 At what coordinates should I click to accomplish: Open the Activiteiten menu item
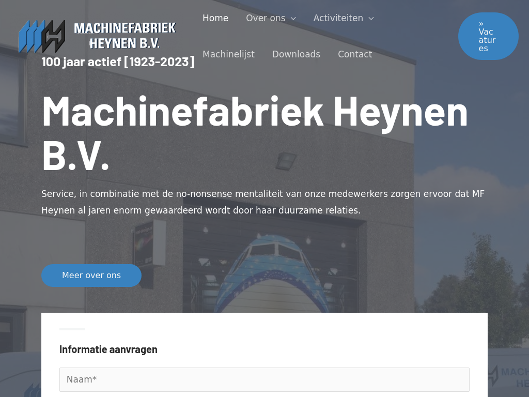pyautogui.click(x=338, y=18)
